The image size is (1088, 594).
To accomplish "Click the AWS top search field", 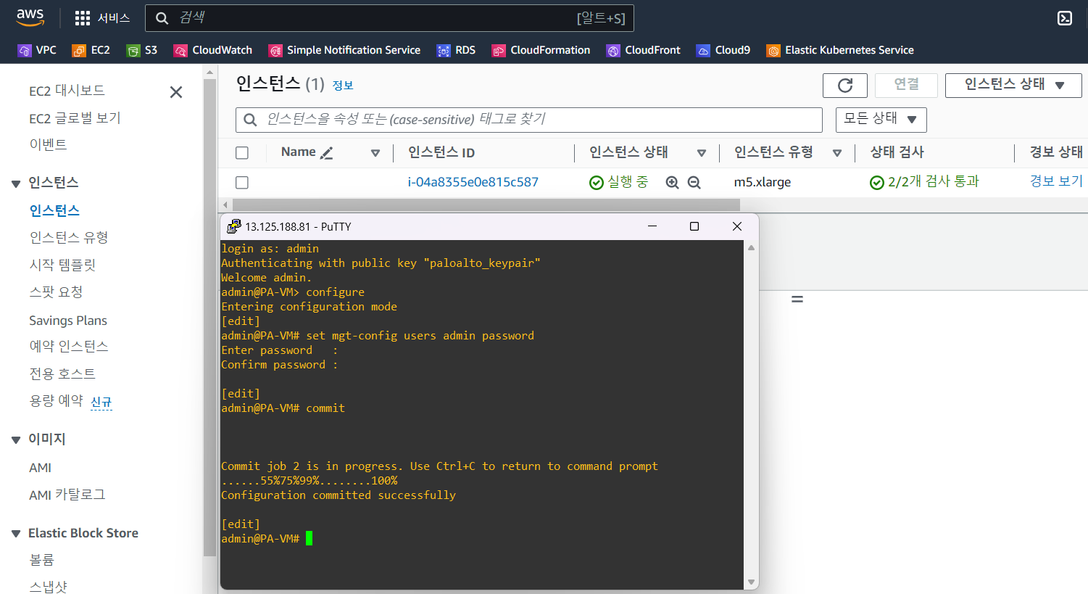I will (x=389, y=18).
